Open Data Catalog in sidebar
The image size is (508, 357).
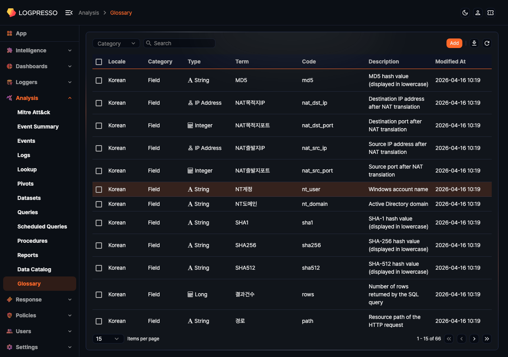click(x=34, y=269)
